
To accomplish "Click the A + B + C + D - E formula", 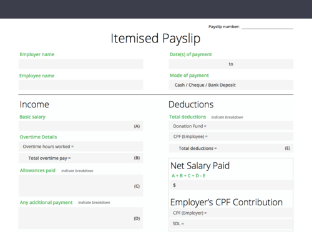I will (188, 176).
